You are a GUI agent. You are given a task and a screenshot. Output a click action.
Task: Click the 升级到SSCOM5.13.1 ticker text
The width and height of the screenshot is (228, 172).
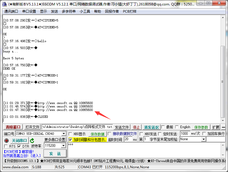[21, 161]
